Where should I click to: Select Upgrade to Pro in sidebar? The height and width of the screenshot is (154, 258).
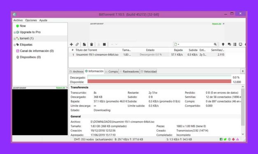click(x=30, y=32)
